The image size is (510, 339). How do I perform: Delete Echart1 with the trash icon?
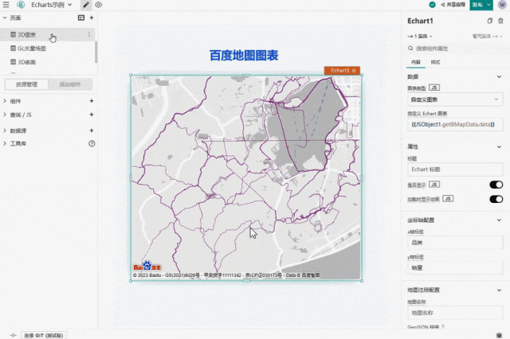[x=500, y=21]
